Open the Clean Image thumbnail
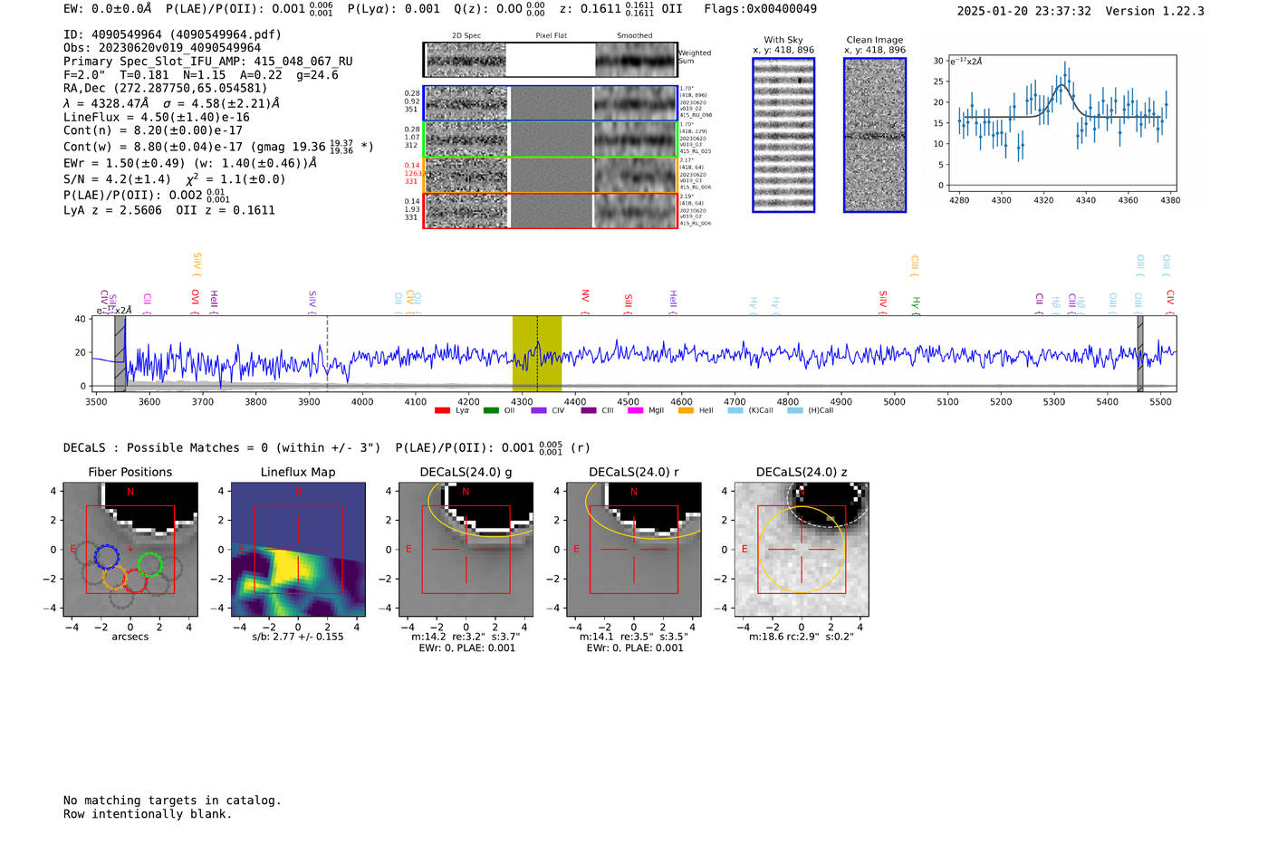This screenshot has width=1268, height=863. pos(874,135)
